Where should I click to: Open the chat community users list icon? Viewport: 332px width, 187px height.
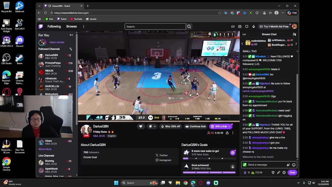click(x=294, y=34)
